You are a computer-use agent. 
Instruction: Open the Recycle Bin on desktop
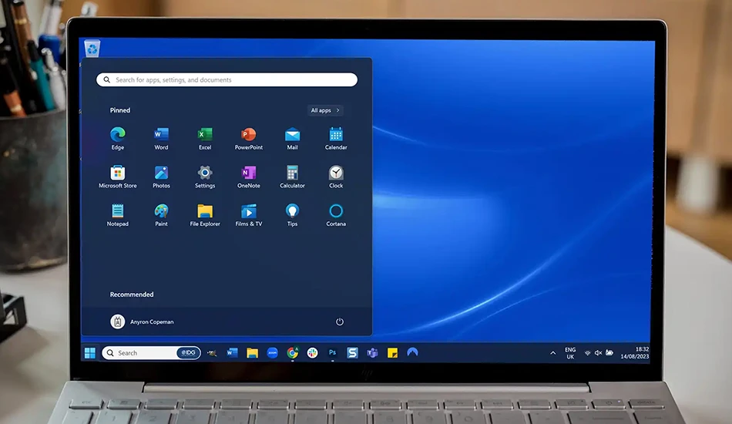pos(92,49)
